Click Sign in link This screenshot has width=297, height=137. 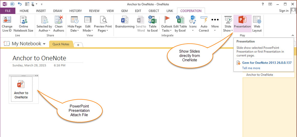284,11
